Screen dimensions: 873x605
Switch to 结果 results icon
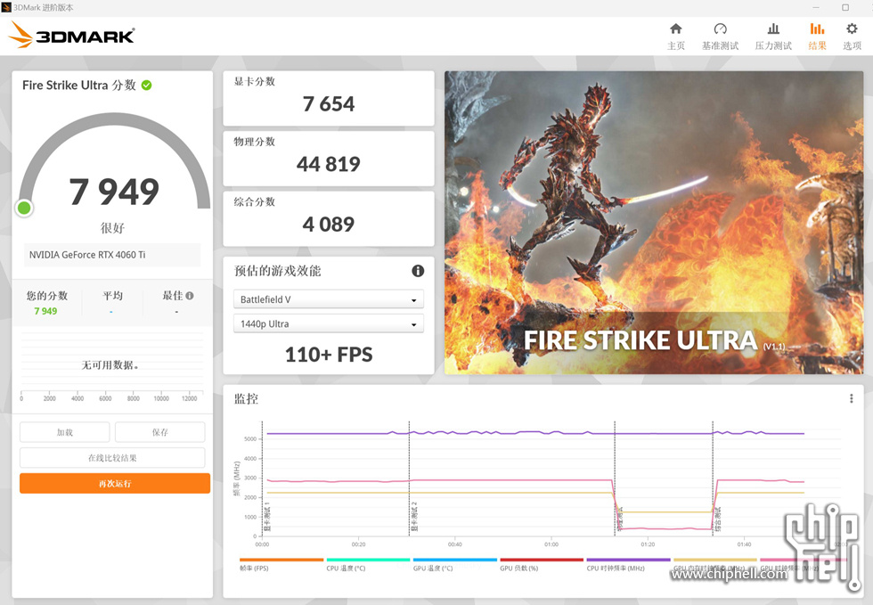point(817,29)
